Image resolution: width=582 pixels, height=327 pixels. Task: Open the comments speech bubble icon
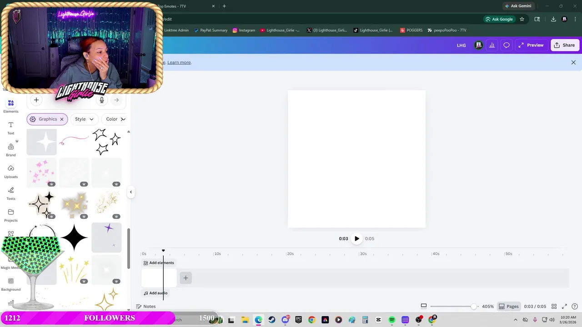506,45
